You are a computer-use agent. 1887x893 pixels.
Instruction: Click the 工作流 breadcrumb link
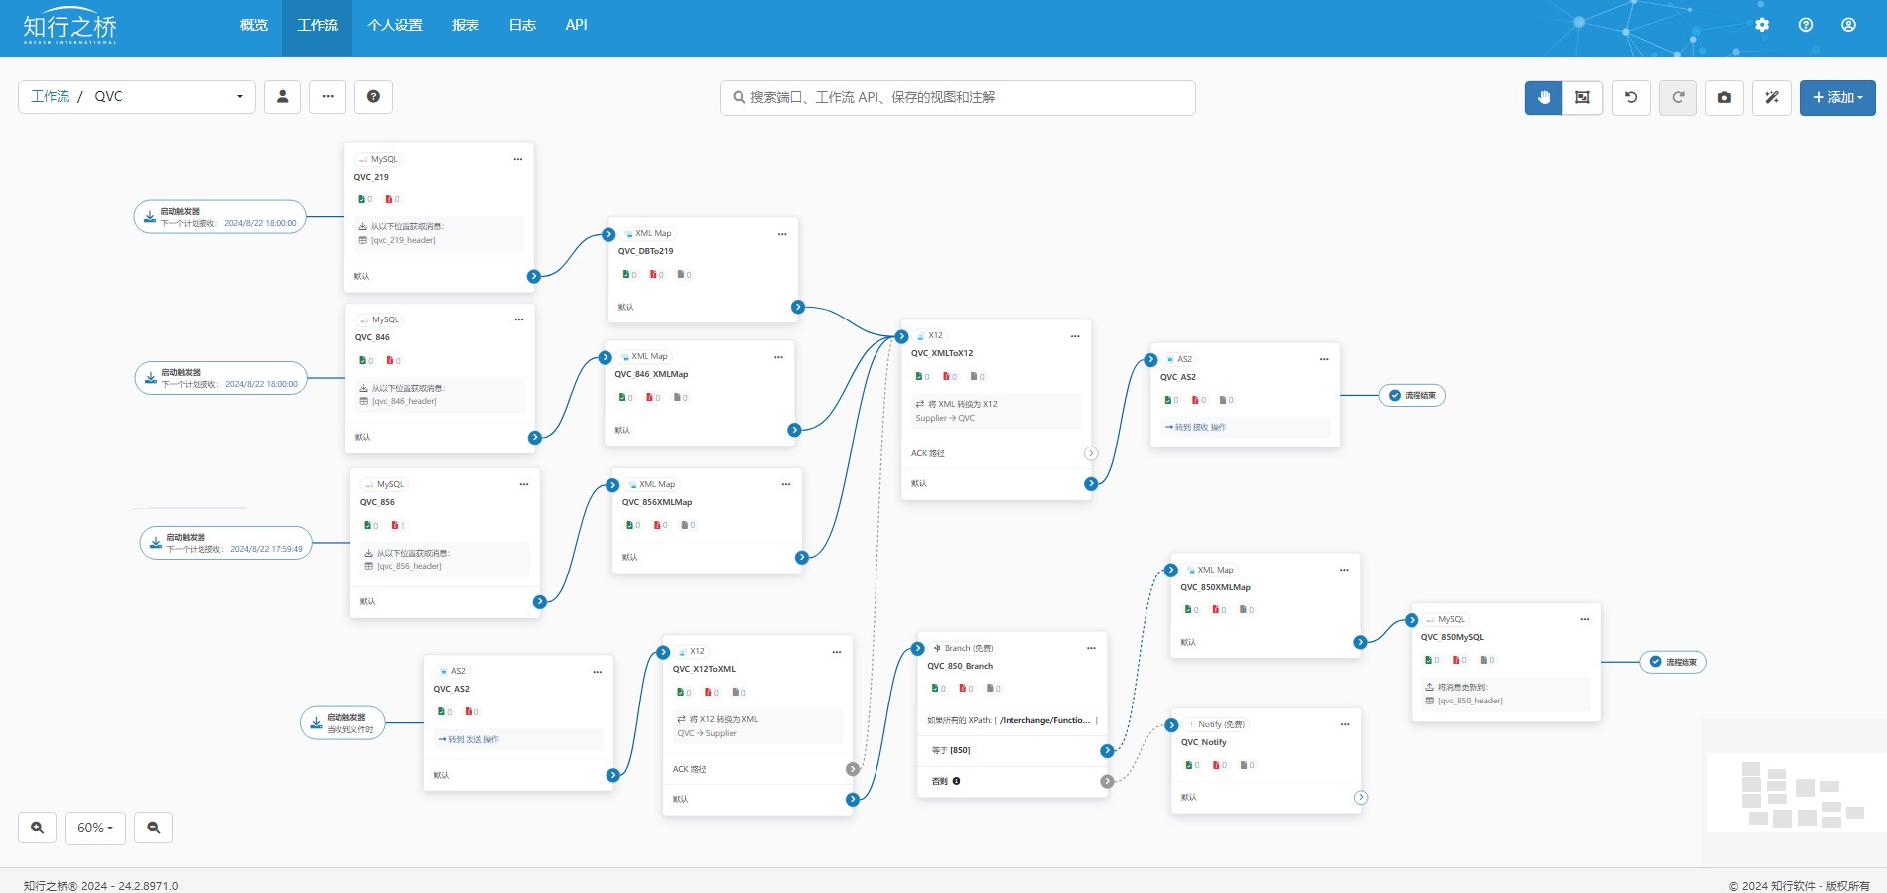[x=51, y=96]
